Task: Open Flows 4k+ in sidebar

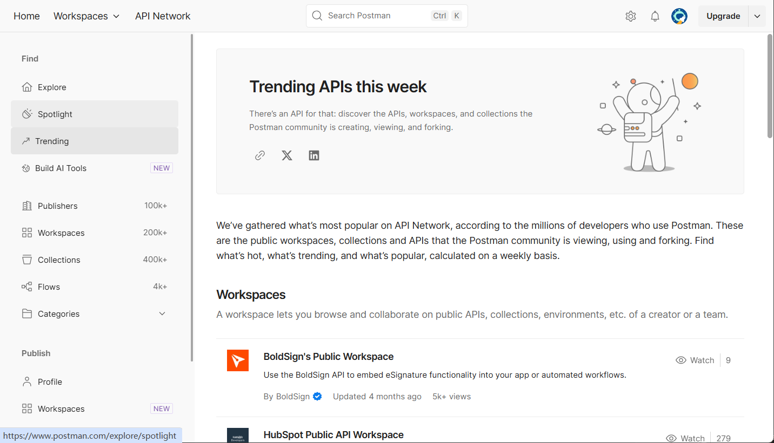Action: (x=95, y=287)
